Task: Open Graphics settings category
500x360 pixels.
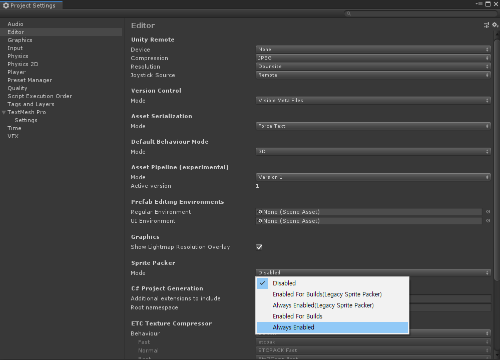Action: tap(61, 40)
